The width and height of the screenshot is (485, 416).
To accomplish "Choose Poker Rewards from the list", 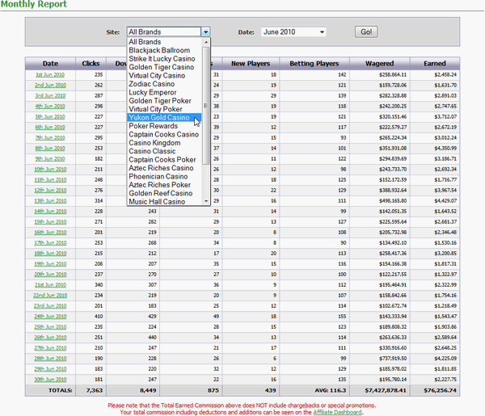I will (164, 126).
